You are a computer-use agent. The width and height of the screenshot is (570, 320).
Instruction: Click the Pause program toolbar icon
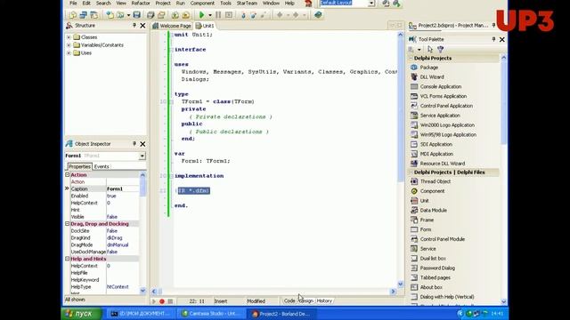click(x=218, y=15)
